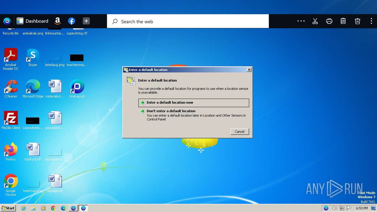Open the OneLaunch tray icon
The width and height of the screenshot is (377, 212).
(x=326, y=208)
